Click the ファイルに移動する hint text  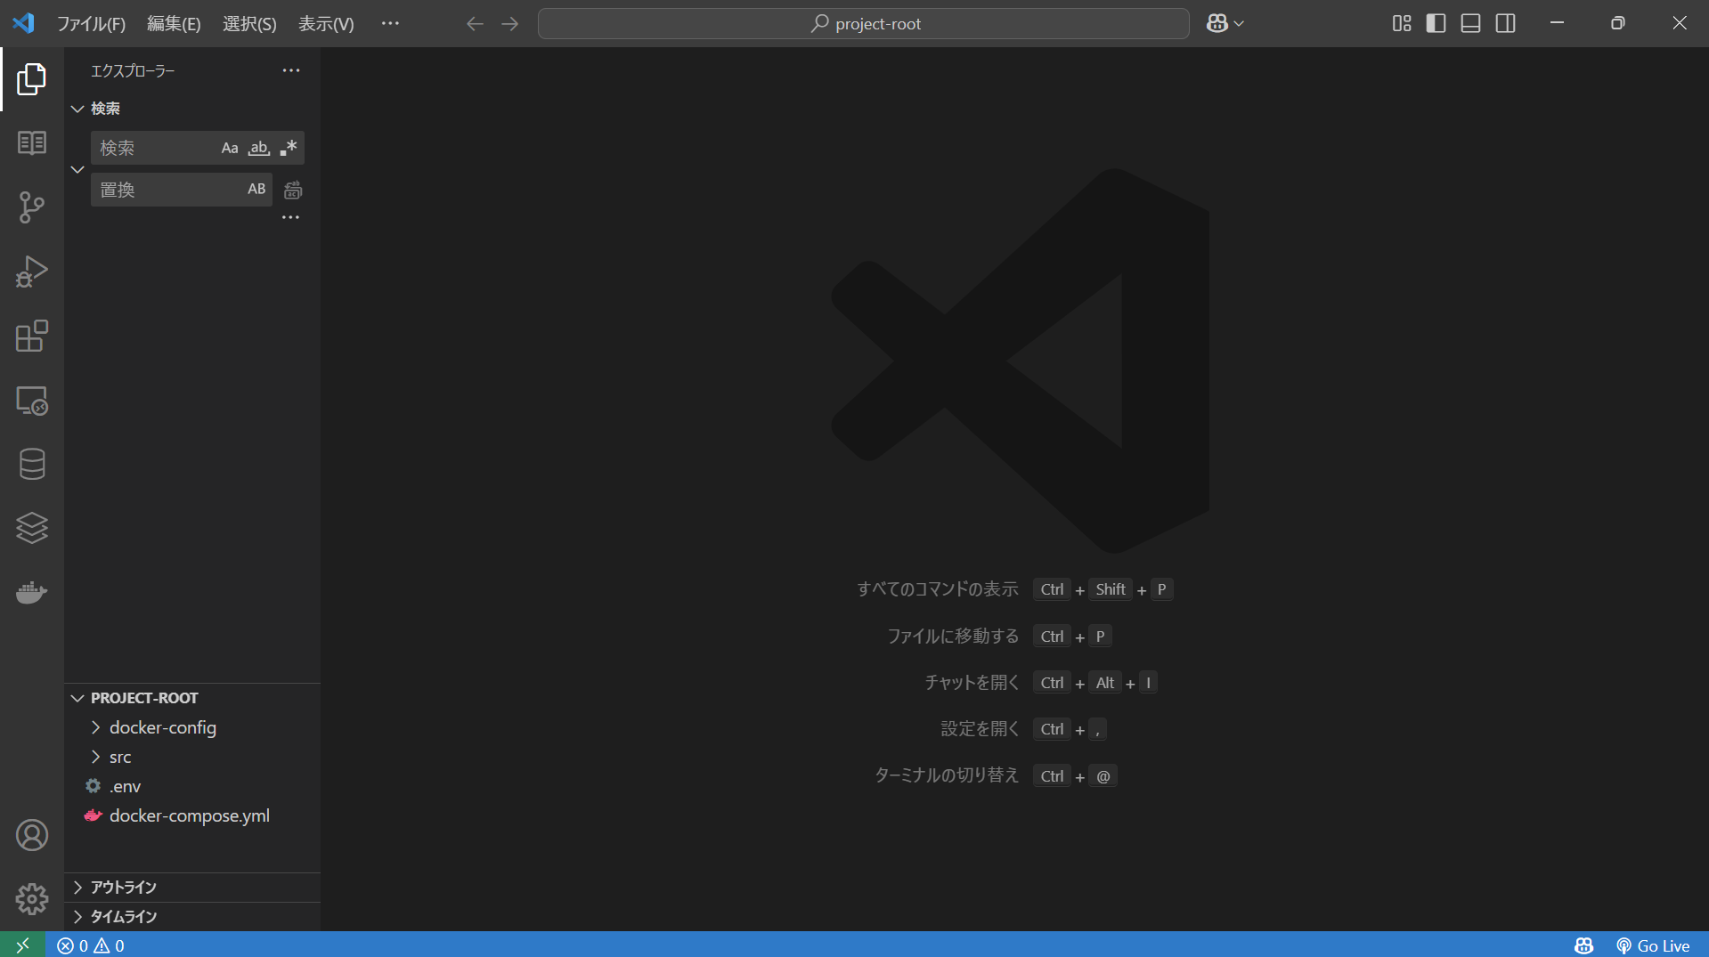953,637
